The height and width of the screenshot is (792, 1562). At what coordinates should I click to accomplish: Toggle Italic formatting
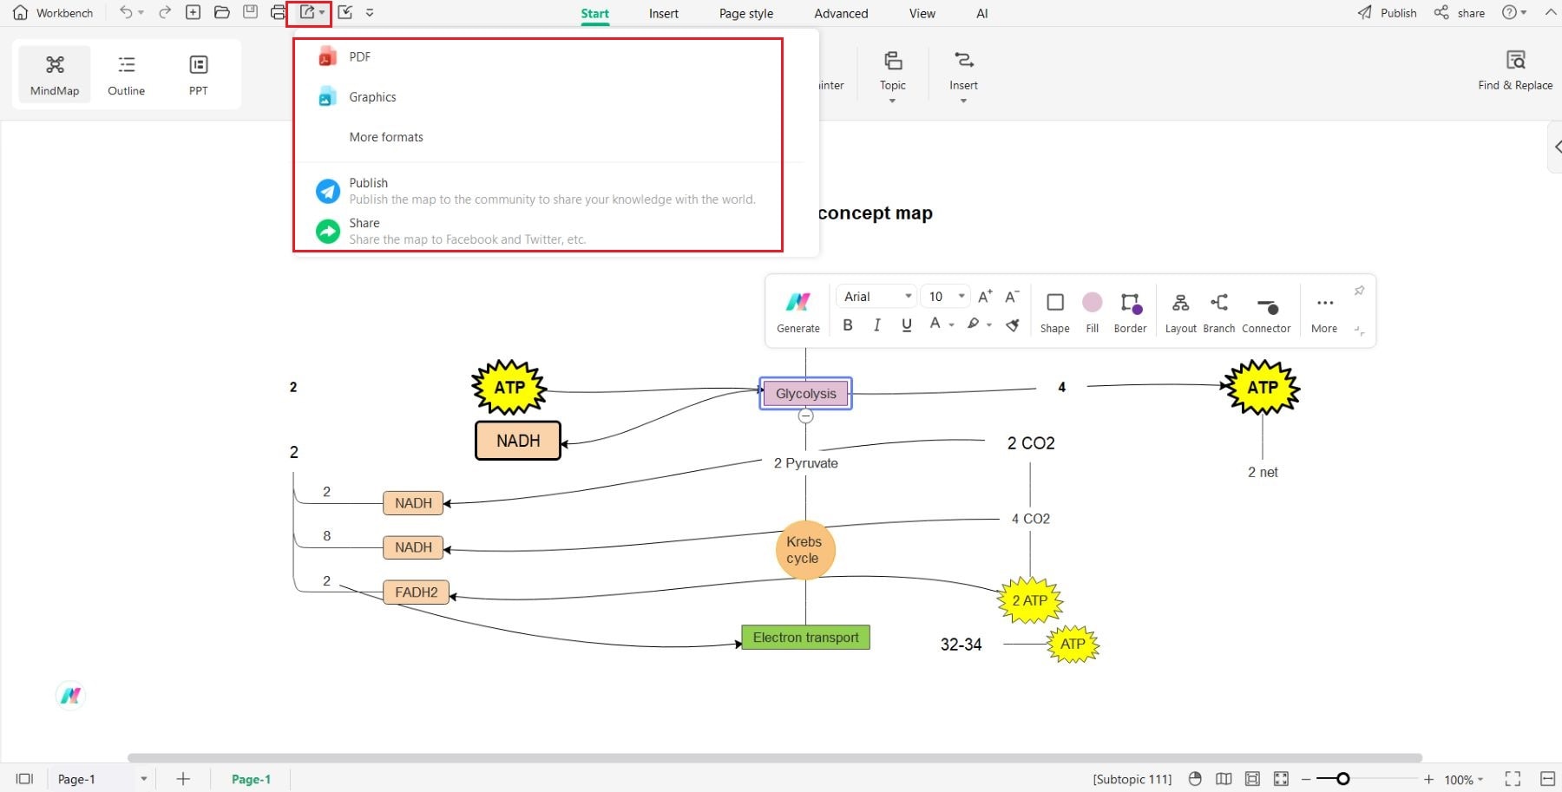pyautogui.click(x=876, y=324)
